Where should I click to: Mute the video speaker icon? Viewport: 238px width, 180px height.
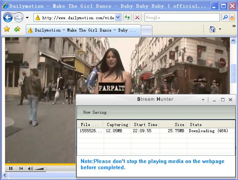(30, 168)
